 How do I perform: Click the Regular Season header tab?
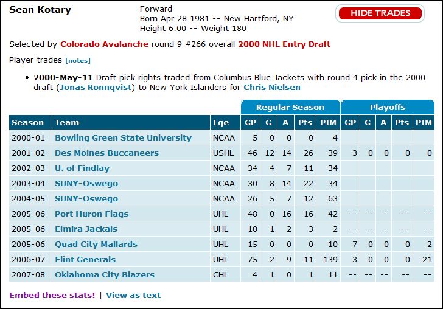tap(290, 108)
